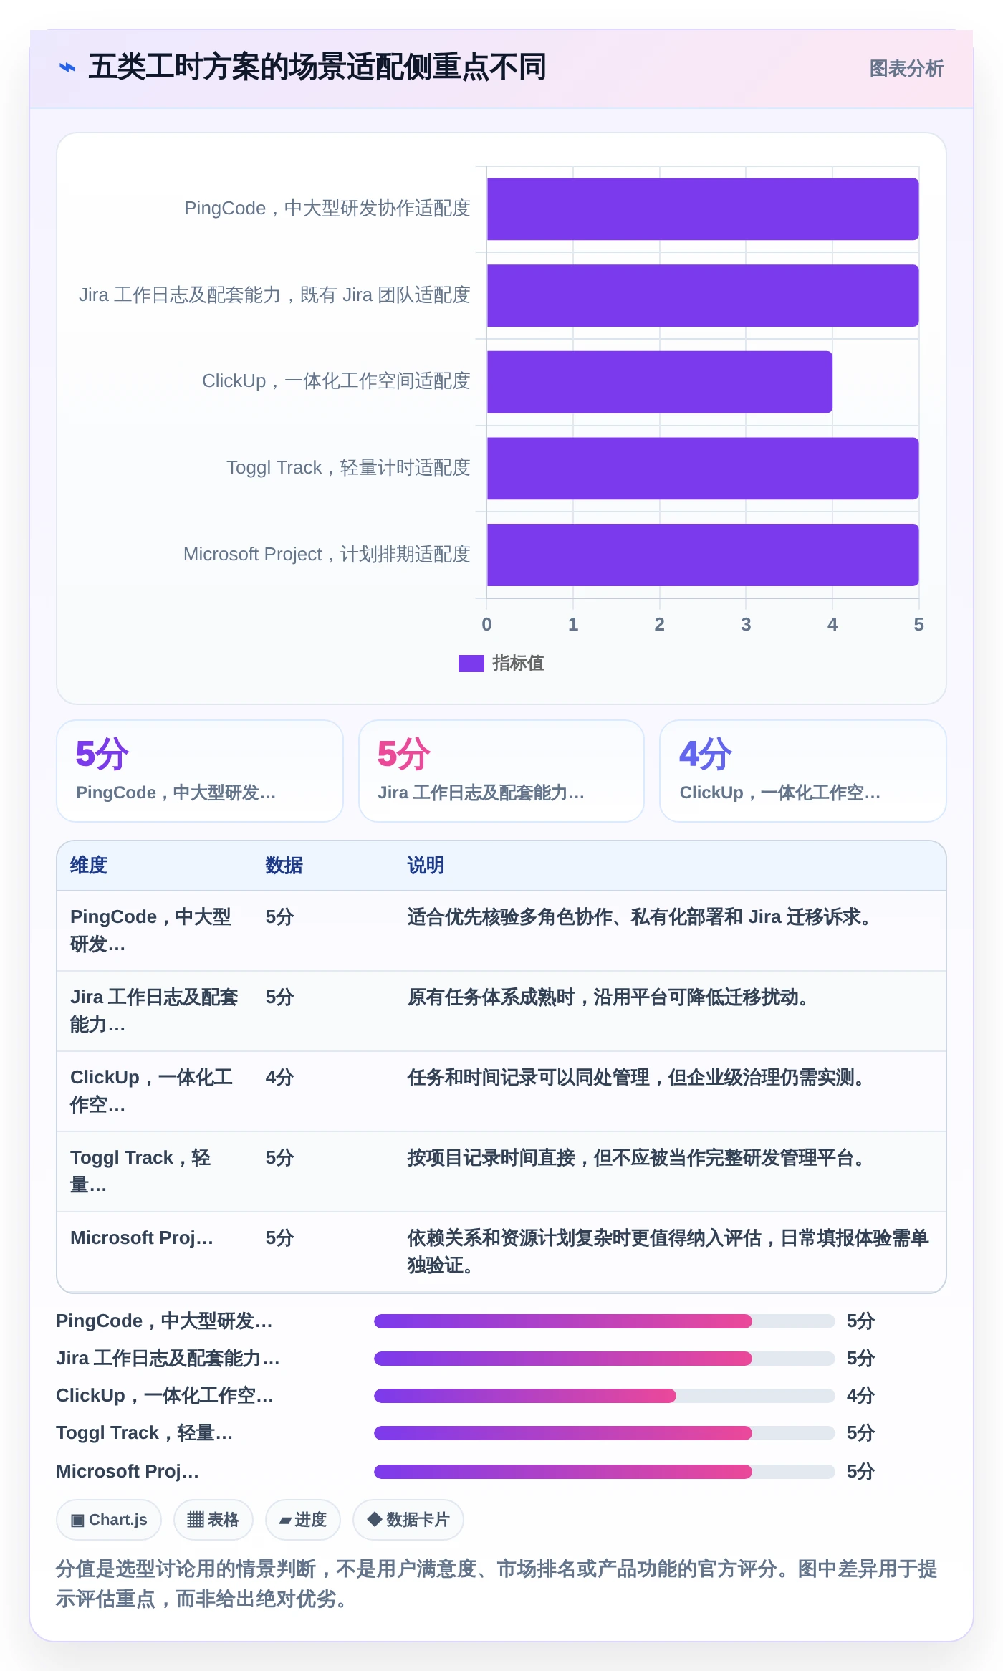This screenshot has height=1671, width=1003.
Task: Select the Jira 工作日志及配套能力… table row name
Action: point(155,1011)
